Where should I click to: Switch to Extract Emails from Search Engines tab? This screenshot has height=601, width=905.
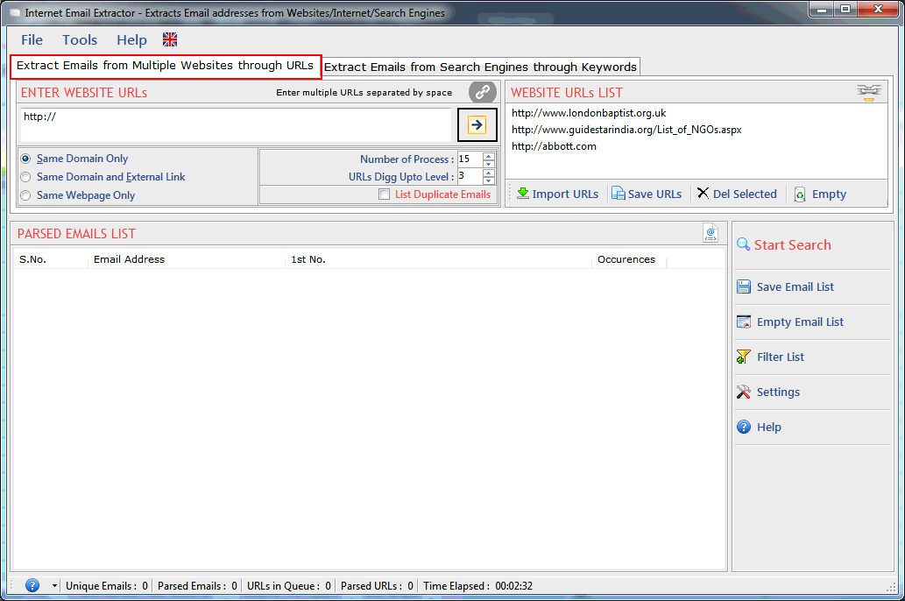[x=480, y=67]
